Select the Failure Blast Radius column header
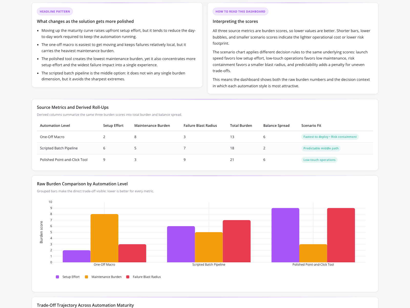Screen dimensions: 410x308 200,126
